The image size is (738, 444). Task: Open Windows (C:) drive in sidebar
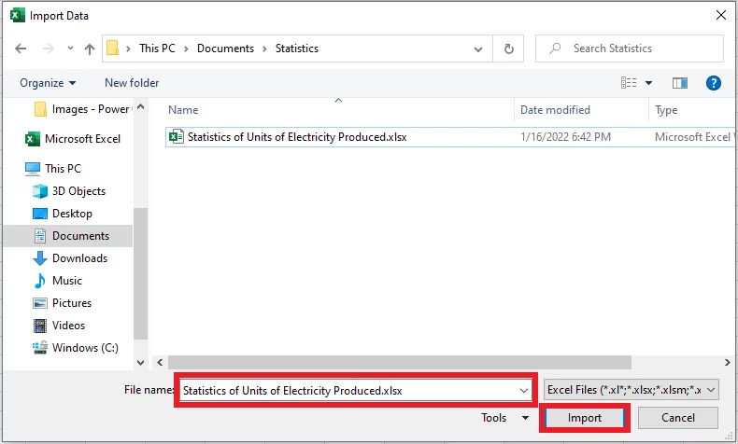pos(76,348)
